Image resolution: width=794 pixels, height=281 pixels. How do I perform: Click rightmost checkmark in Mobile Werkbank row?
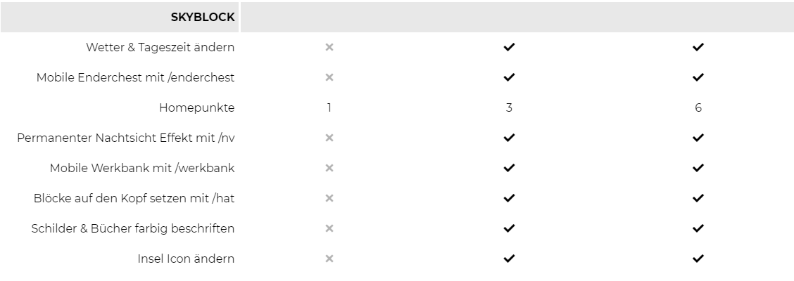coord(698,168)
